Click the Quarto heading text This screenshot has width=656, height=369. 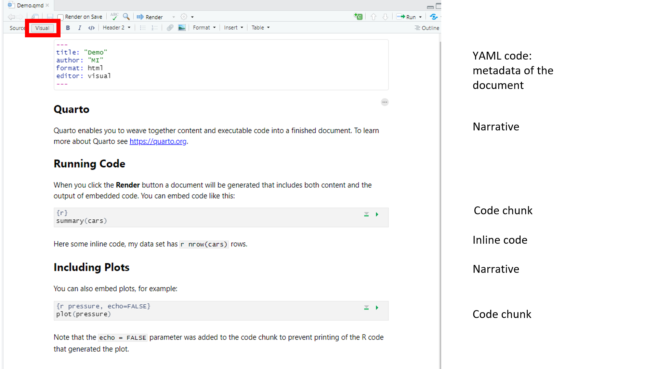tap(71, 109)
